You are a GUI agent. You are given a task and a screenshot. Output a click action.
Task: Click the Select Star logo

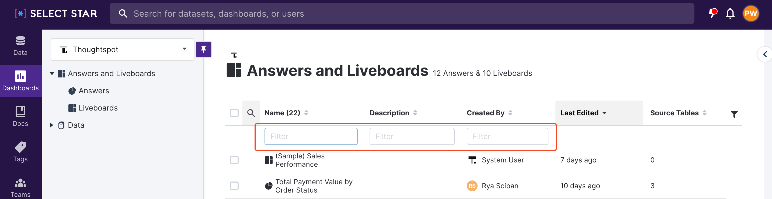pos(56,13)
